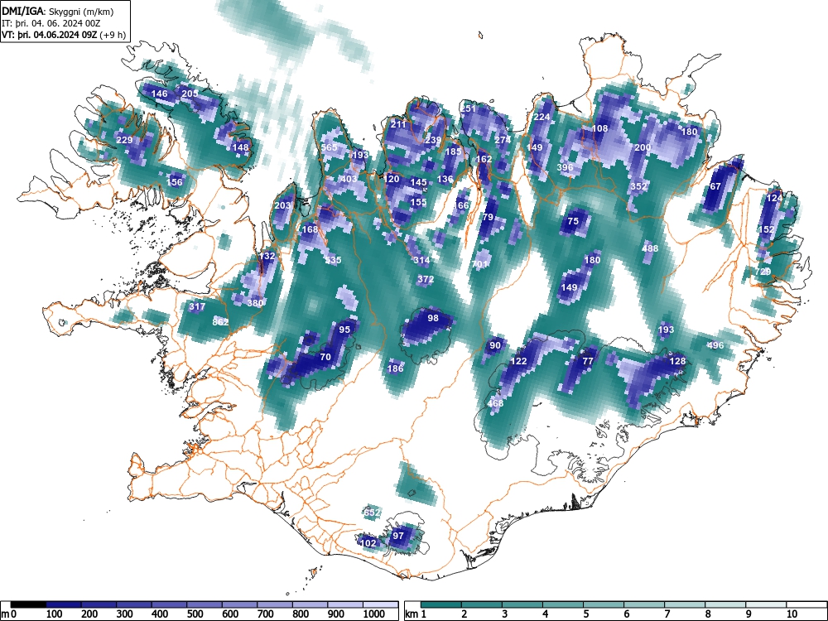The width and height of the screenshot is (828, 621).
Task: Click the visibility value 122 on the map
Action: click(518, 361)
